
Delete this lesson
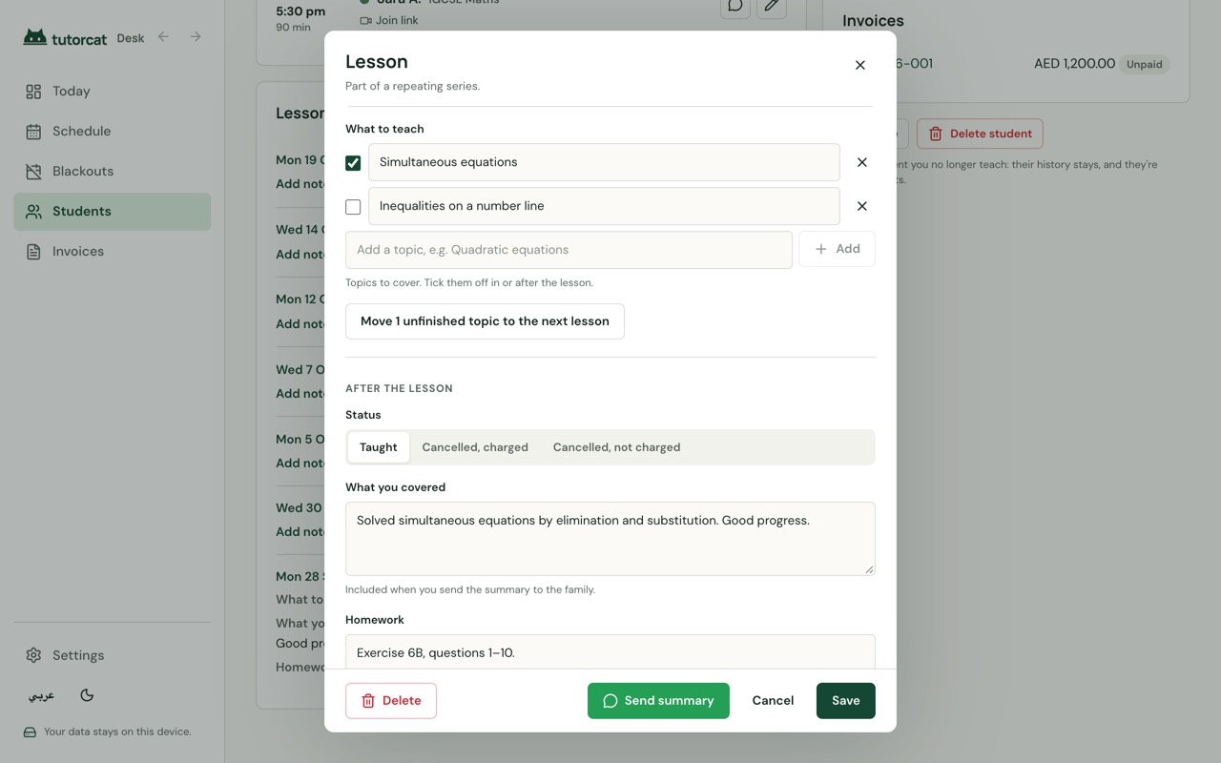391,701
